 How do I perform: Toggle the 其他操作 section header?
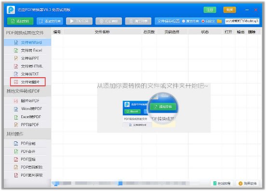27,134
